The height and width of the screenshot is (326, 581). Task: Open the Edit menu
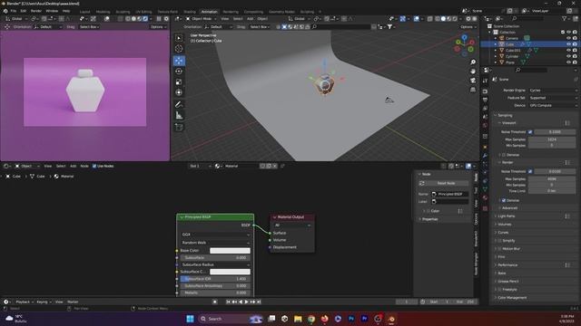(24, 11)
